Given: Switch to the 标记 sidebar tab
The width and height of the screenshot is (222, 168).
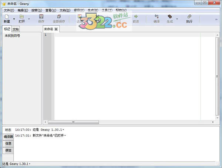Looking at the screenshot, I should pos(7,29).
